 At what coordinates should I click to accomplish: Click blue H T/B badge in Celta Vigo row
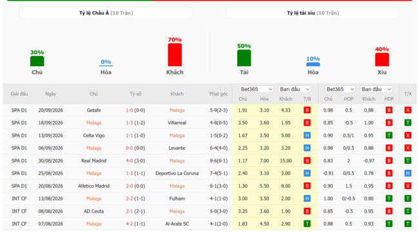point(307,136)
